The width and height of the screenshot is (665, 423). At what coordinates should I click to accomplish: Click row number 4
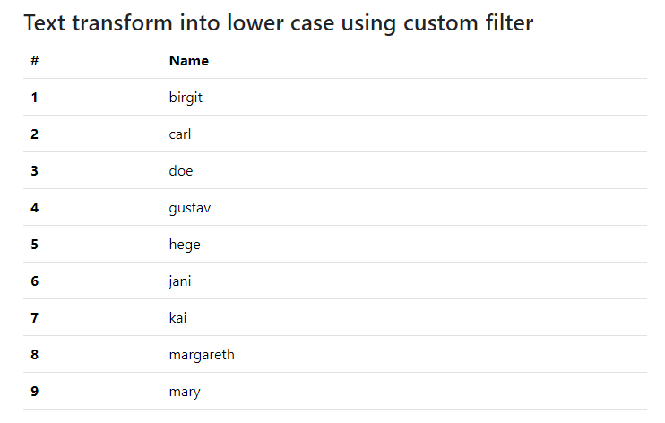34,208
